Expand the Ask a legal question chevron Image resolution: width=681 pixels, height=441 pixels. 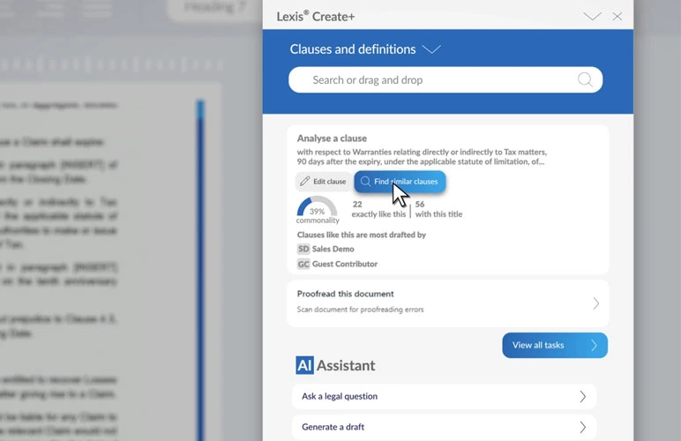pyautogui.click(x=582, y=397)
